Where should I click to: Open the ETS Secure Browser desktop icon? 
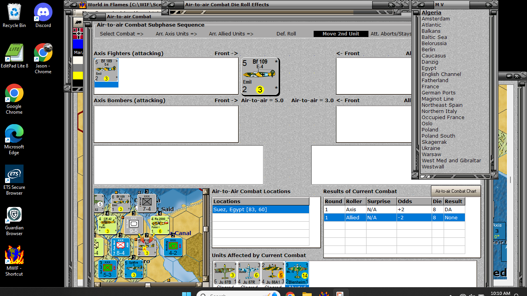pos(14,180)
